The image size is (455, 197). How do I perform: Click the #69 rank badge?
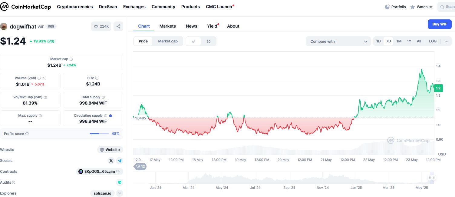(x=51, y=26)
